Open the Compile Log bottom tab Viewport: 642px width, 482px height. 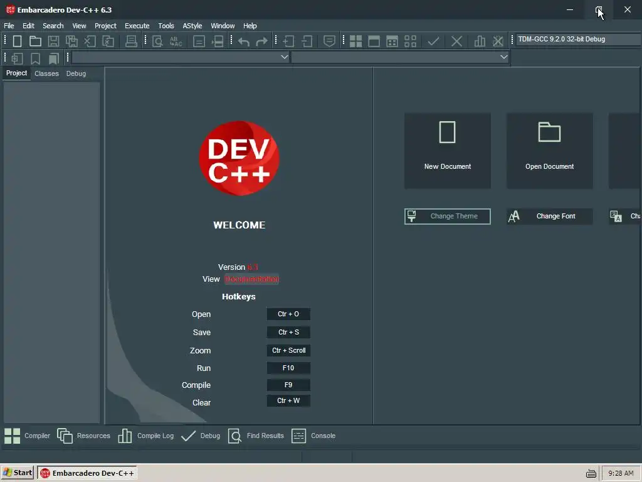coord(145,436)
